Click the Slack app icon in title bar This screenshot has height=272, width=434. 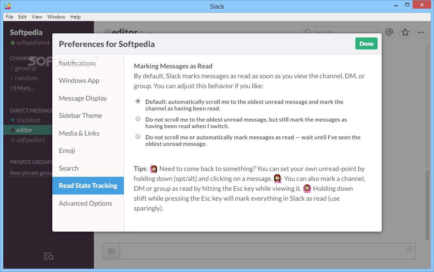7,6
